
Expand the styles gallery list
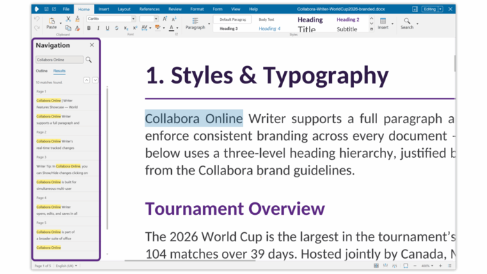coord(372,29)
